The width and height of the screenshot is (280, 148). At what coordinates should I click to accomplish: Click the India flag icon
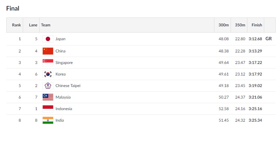48,120
